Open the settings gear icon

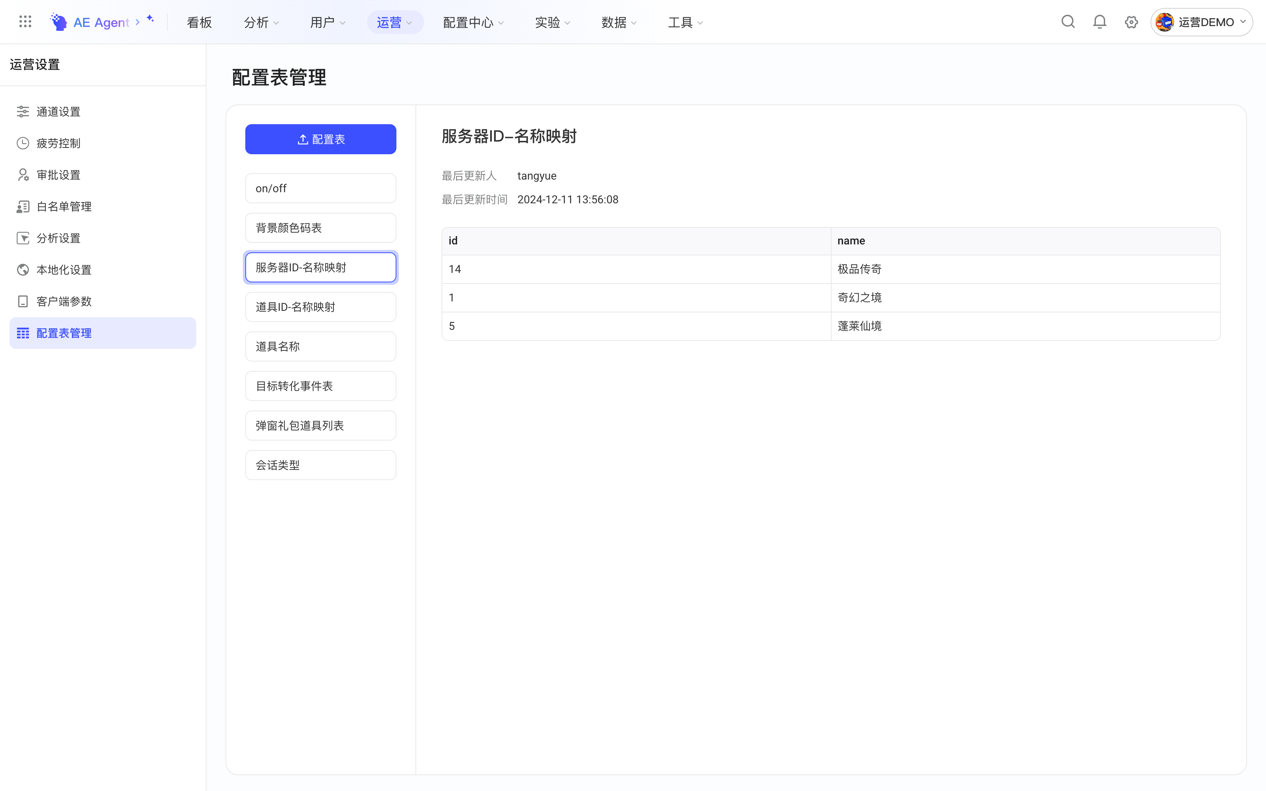point(1131,22)
